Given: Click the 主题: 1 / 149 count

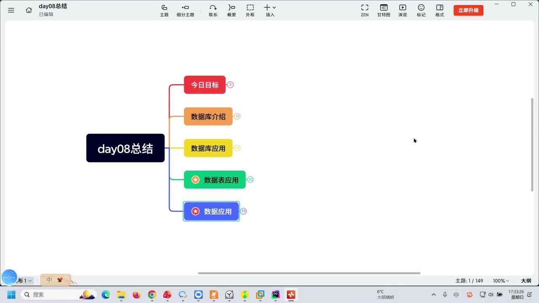Looking at the screenshot, I should point(469,281).
